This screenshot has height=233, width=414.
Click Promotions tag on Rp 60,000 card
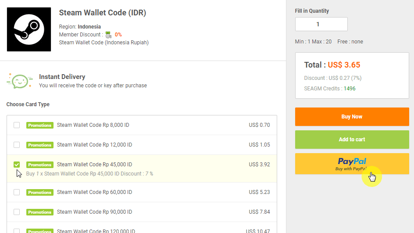tap(40, 193)
